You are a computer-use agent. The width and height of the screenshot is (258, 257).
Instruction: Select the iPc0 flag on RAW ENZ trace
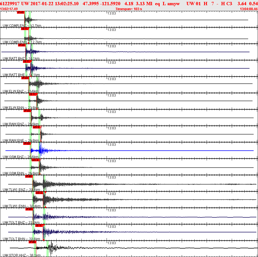pyautogui.click(x=27, y=111)
